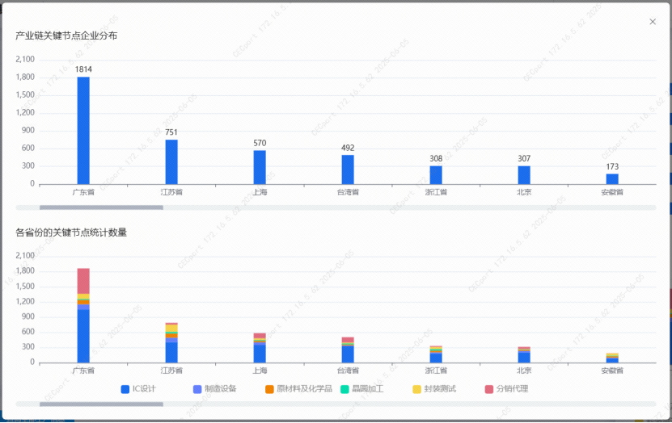
Task: Click the 492 value label above 台湾省
Action: 348,148
